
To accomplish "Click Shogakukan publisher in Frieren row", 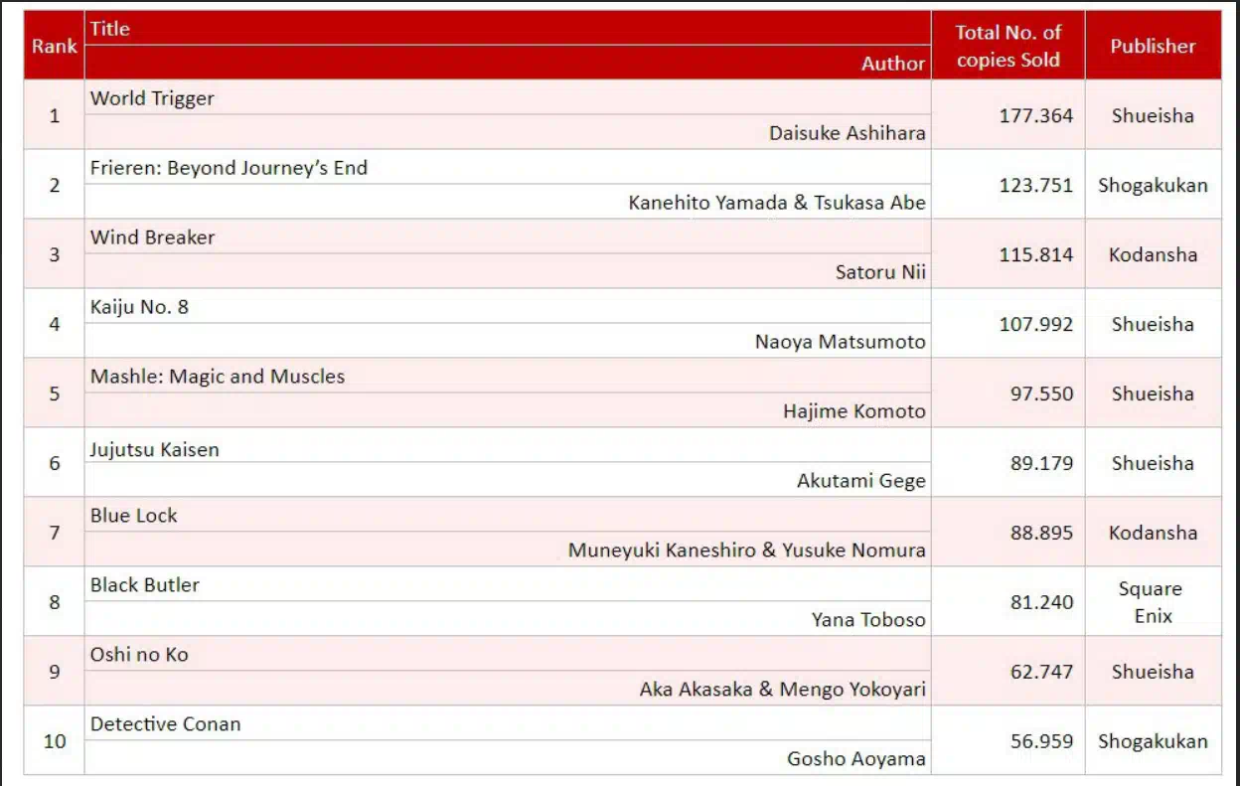I will point(1153,185).
